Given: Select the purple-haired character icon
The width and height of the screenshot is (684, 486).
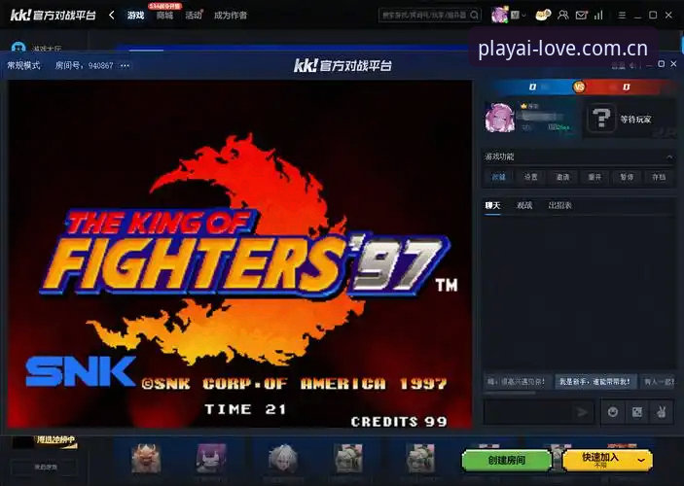Looking at the screenshot, I should [211, 458].
